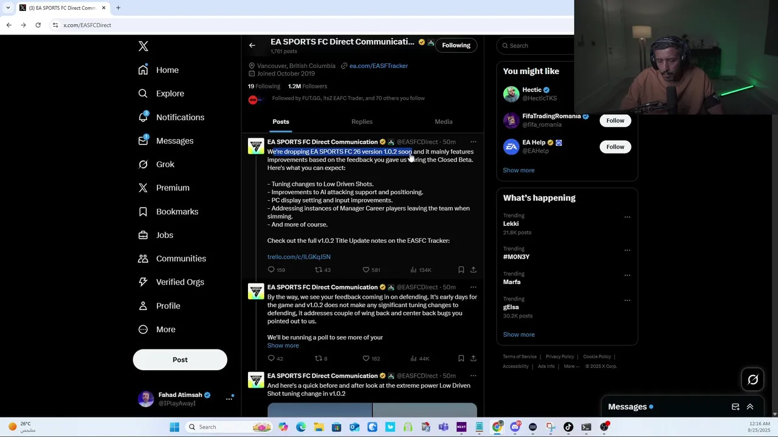The height and width of the screenshot is (437, 778).
Task: Open more options on defending feedback post
Action: pyautogui.click(x=473, y=287)
